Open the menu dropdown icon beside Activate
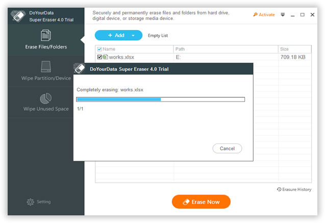This screenshot has width=325, height=223. [x=283, y=15]
